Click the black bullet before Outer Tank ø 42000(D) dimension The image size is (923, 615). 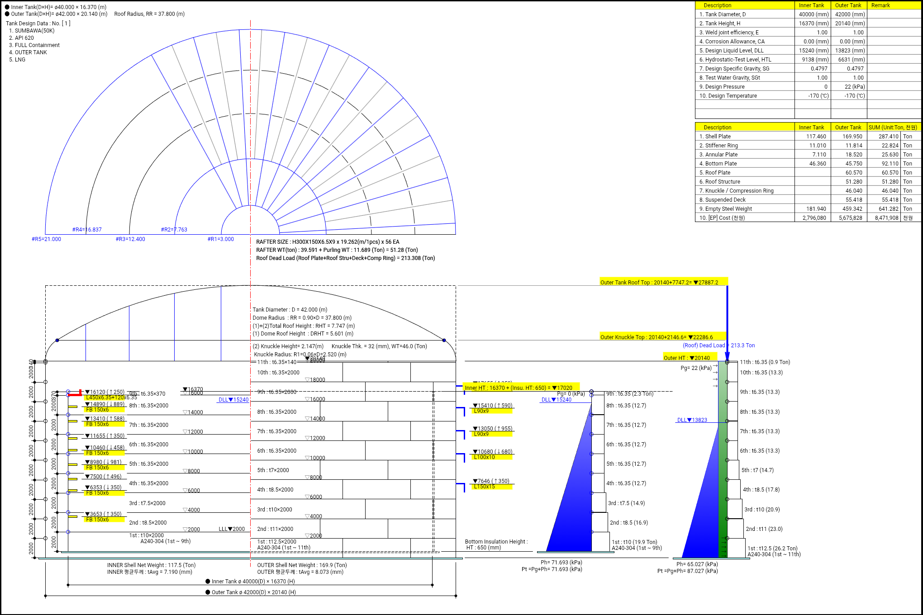(208, 592)
